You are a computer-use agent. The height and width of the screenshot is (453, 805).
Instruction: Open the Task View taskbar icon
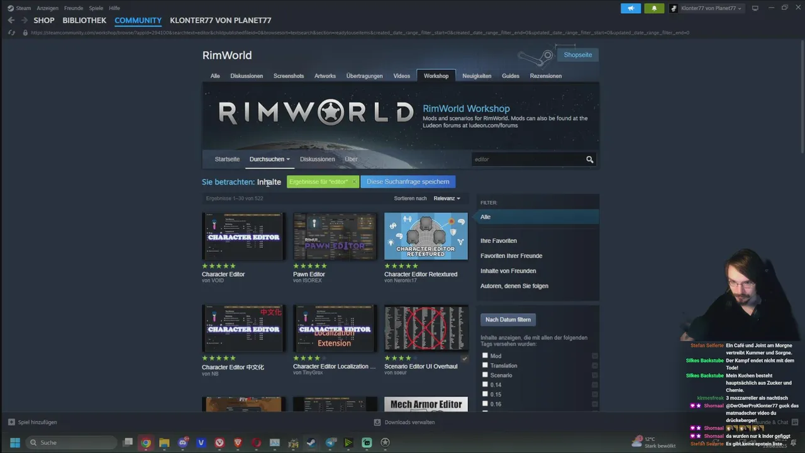[x=128, y=442]
